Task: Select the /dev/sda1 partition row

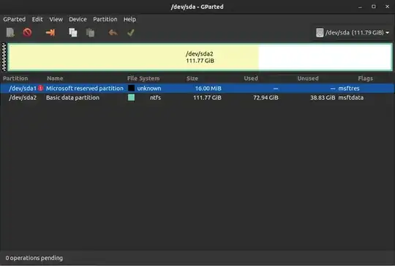Action: tap(197, 89)
